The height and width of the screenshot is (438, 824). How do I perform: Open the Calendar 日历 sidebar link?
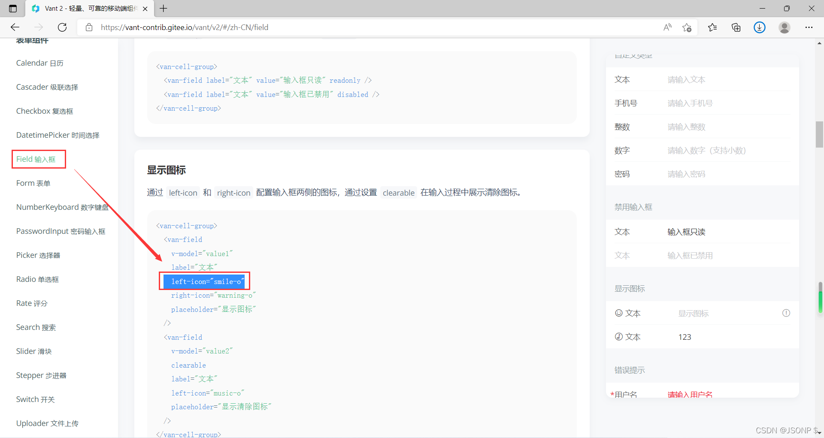pyautogui.click(x=39, y=63)
